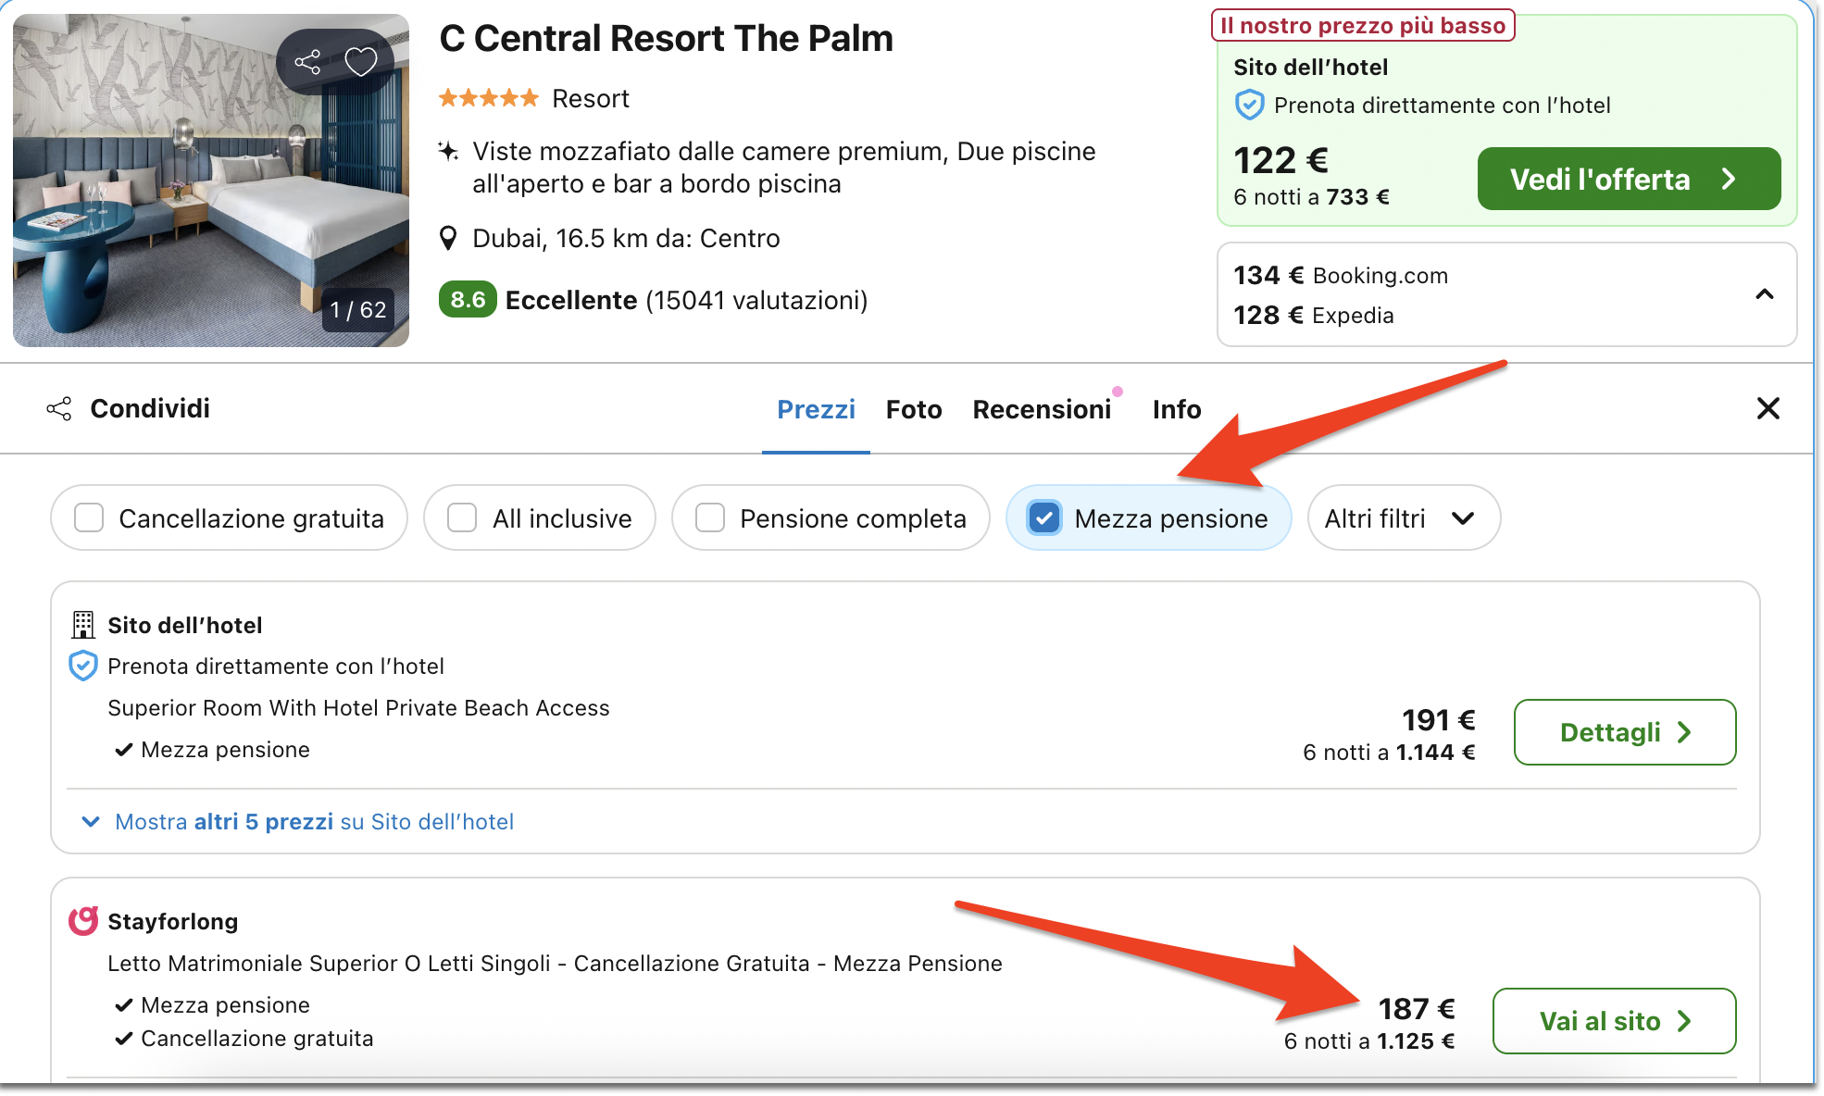Click shield icon next to Prenota direttamente list row
The image size is (1824, 1096).
pos(83,666)
